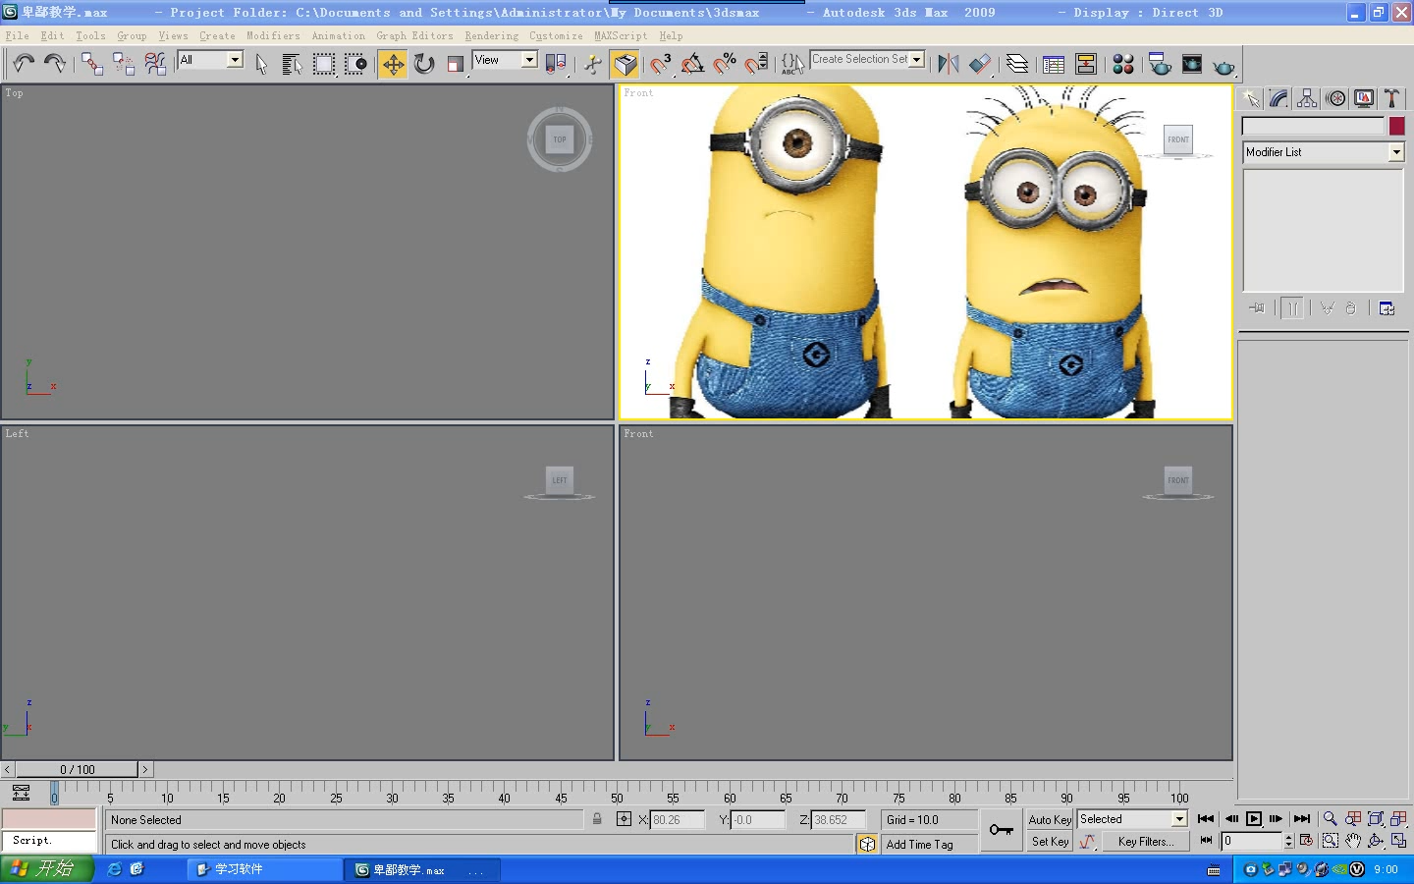Screen dimensions: 1414x884
Task: Activate the Select and Rotate tool
Action: (424, 64)
